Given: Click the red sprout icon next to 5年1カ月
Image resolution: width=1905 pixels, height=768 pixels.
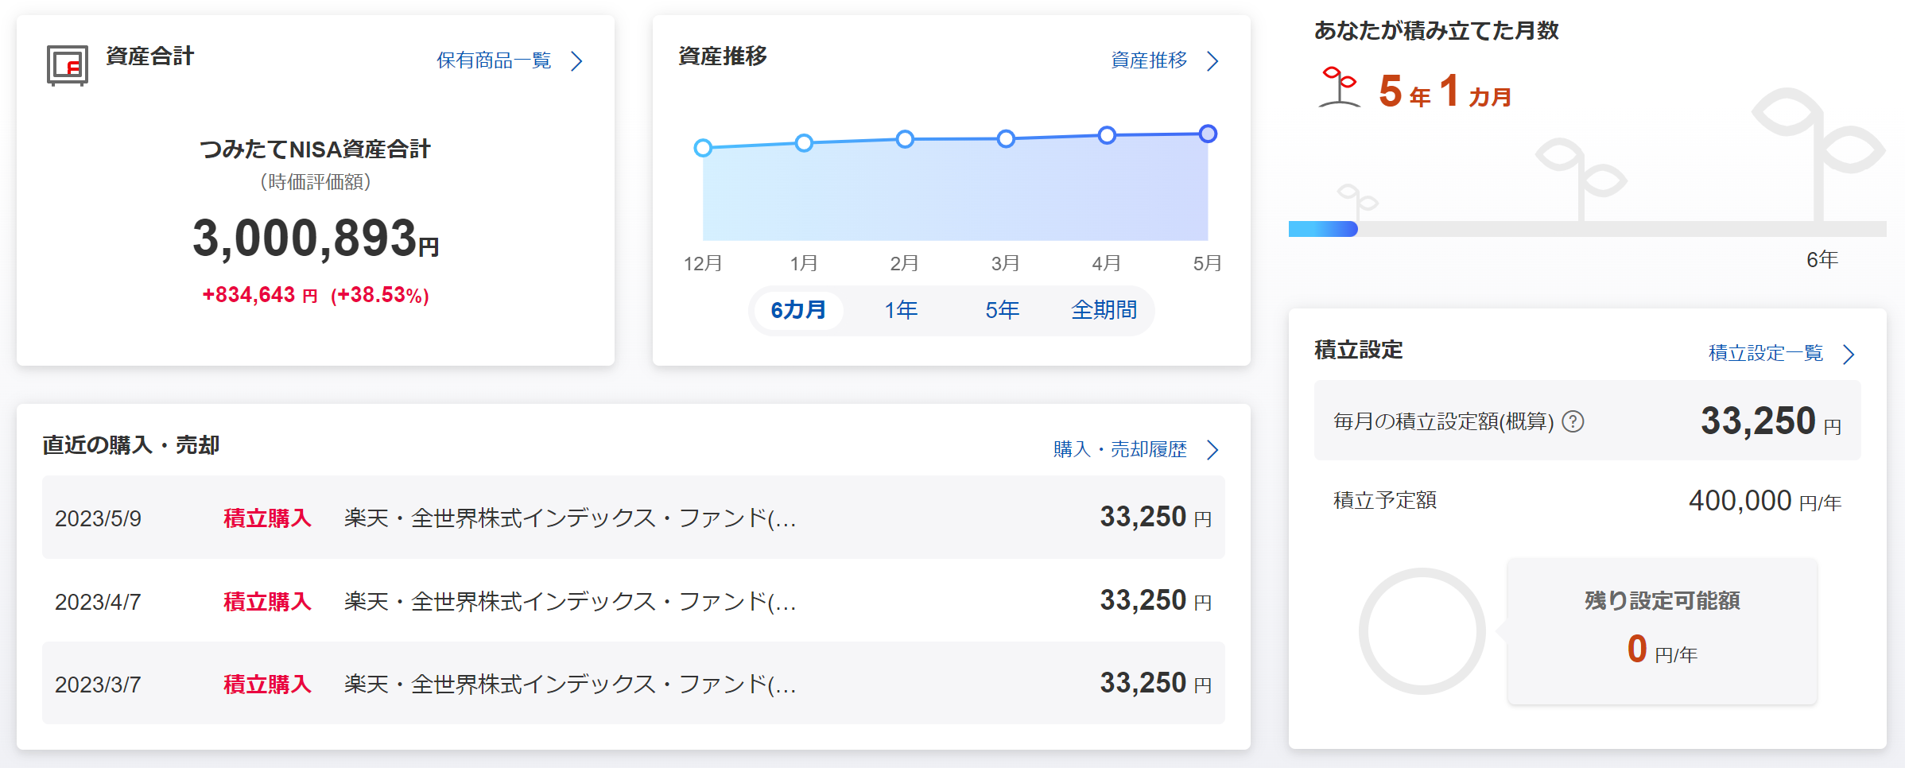Looking at the screenshot, I should click(x=1340, y=87).
